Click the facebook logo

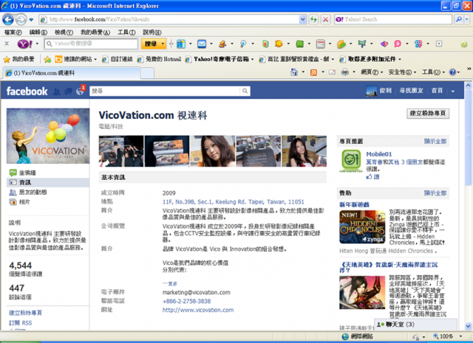click(27, 91)
